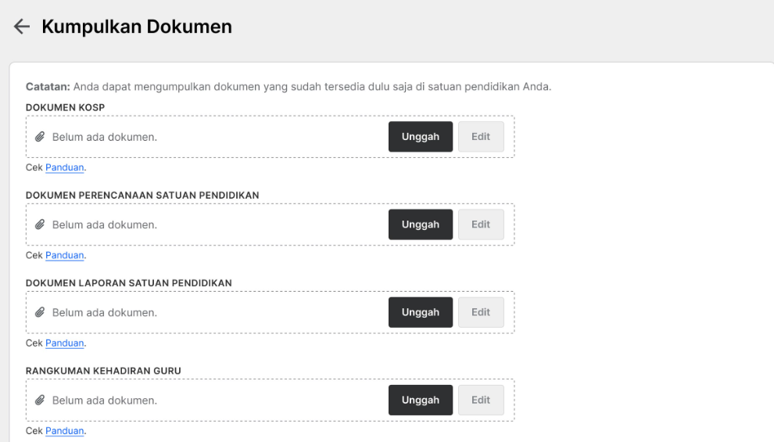Click the Dokumen KOSP upload drop area
Screen dimensions: 774x442
(270, 137)
